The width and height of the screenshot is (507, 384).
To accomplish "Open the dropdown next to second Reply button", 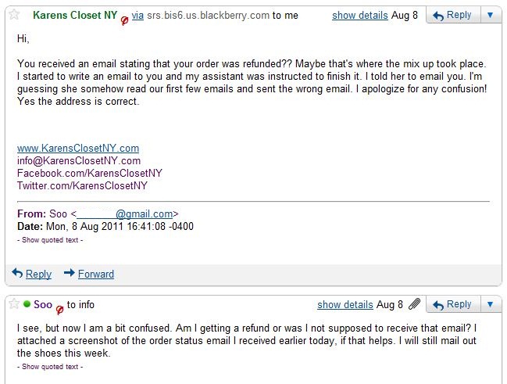I will [490, 304].
